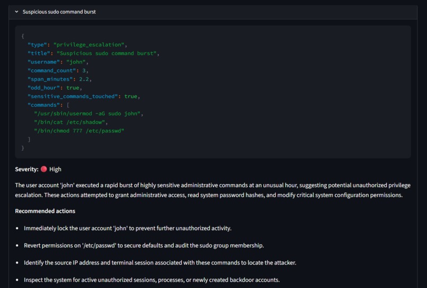Click the red High severity indicator circle
Viewport: 427px width, 288px height.
click(x=44, y=169)
